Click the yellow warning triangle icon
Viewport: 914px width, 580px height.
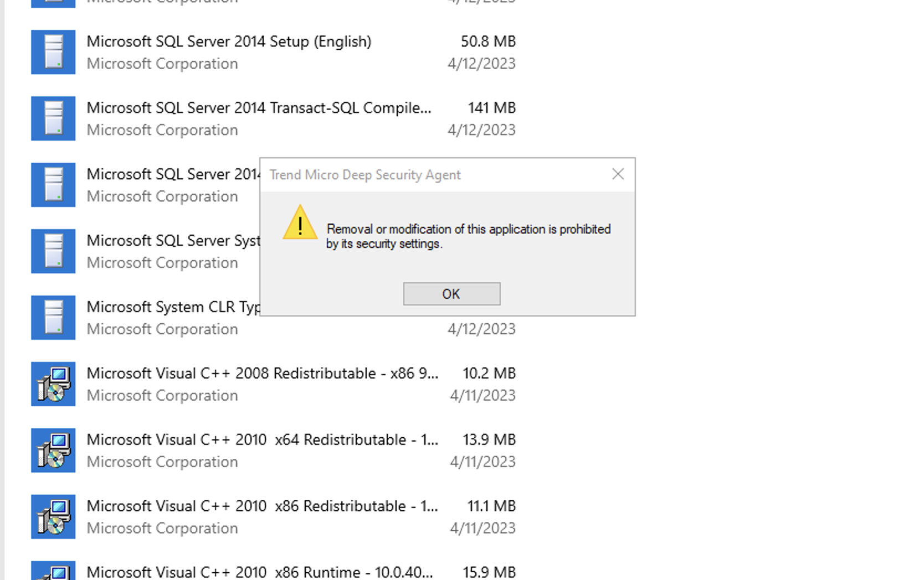(300, 222)
